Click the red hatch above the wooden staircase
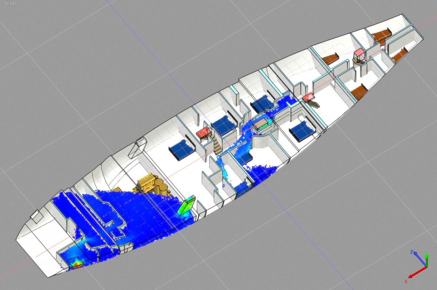This screenshot has width=437, height=290. 204,132
